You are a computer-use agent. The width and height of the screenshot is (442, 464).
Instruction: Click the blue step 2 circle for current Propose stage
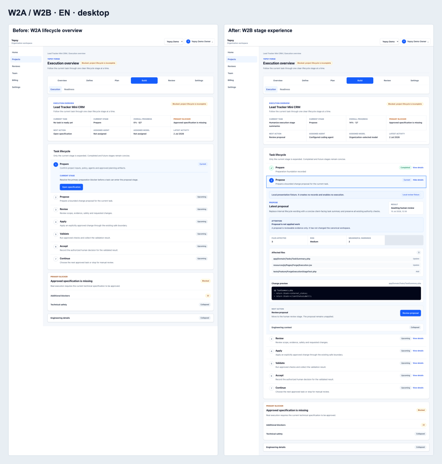click(x=271, y=180)
